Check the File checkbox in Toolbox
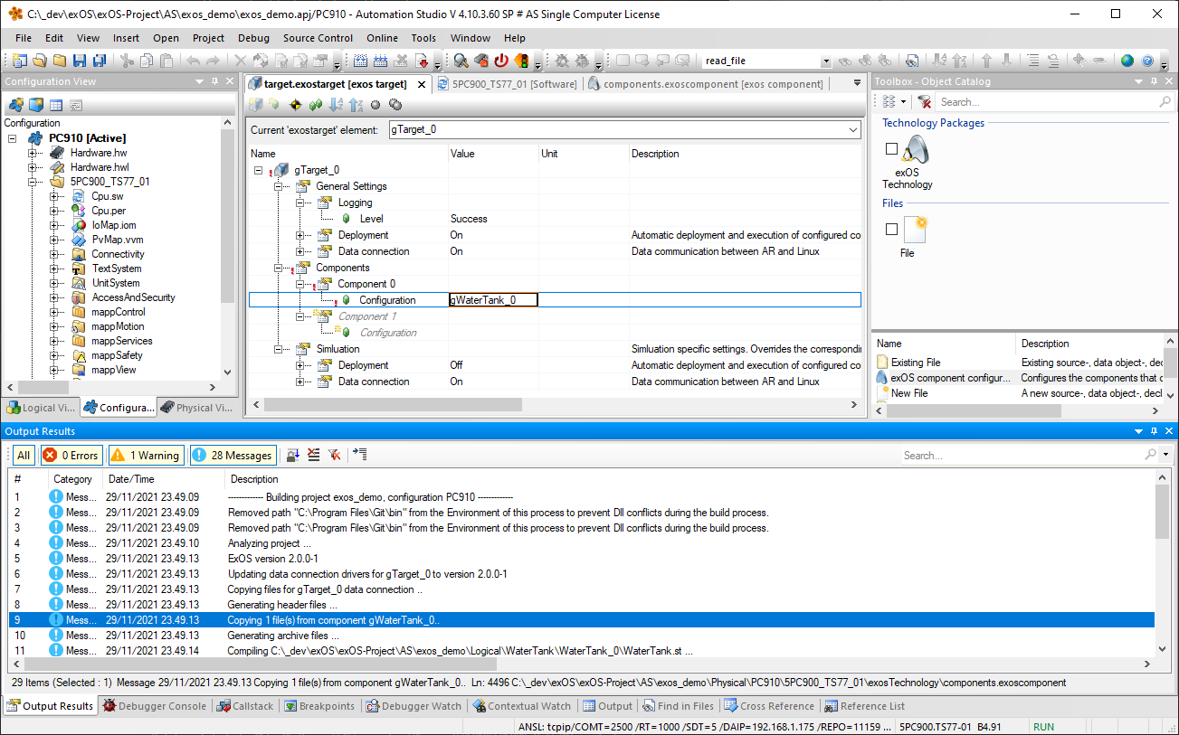This screenshot has width=1179, height=735. click(891, 230)
